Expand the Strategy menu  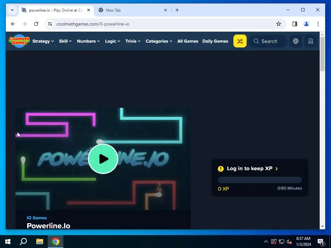pos(43,41)
